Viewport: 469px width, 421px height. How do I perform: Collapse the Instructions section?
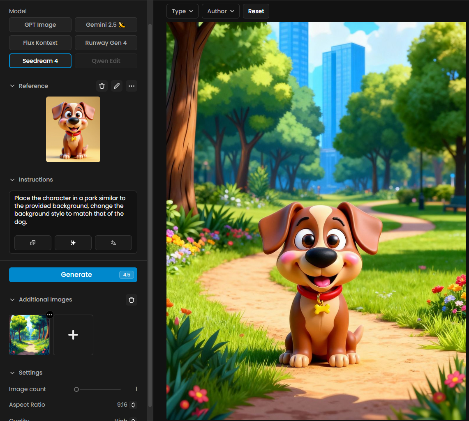pyautogui.click(x=12, y=180)
